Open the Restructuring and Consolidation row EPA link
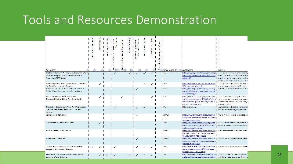The width and height of the screenshot is (293, 164). point(199,156)
